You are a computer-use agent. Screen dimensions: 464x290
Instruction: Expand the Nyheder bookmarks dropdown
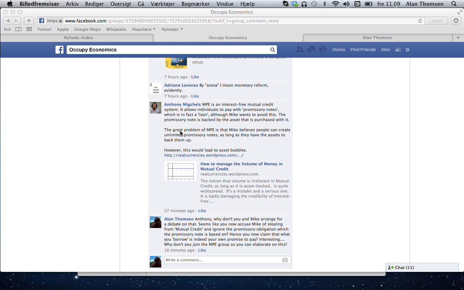point(172,29)
